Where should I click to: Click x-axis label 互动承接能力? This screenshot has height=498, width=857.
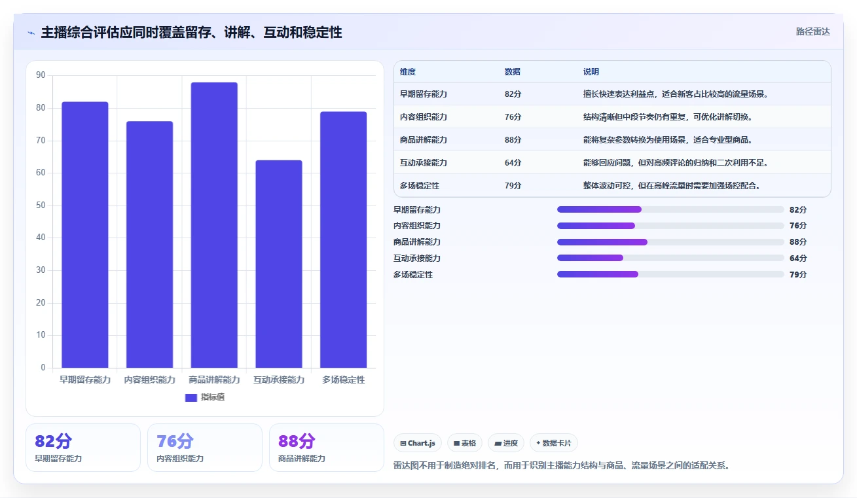pos(279,380)
